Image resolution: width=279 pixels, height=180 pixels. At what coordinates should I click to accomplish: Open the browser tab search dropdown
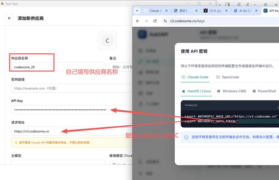point(137,11)
